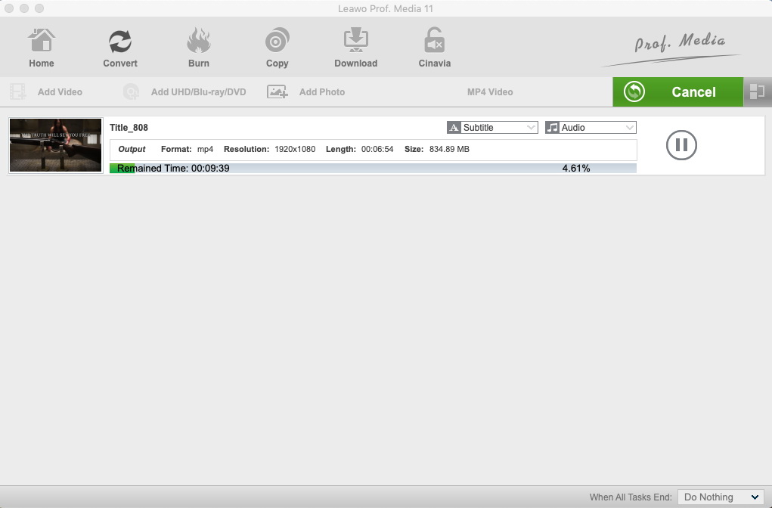Open the Download module
The image size is (772, 508).
(355, 48)
